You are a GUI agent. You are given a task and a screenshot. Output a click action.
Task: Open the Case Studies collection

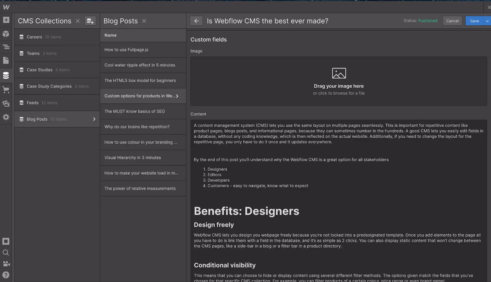(x=57, y=70)
